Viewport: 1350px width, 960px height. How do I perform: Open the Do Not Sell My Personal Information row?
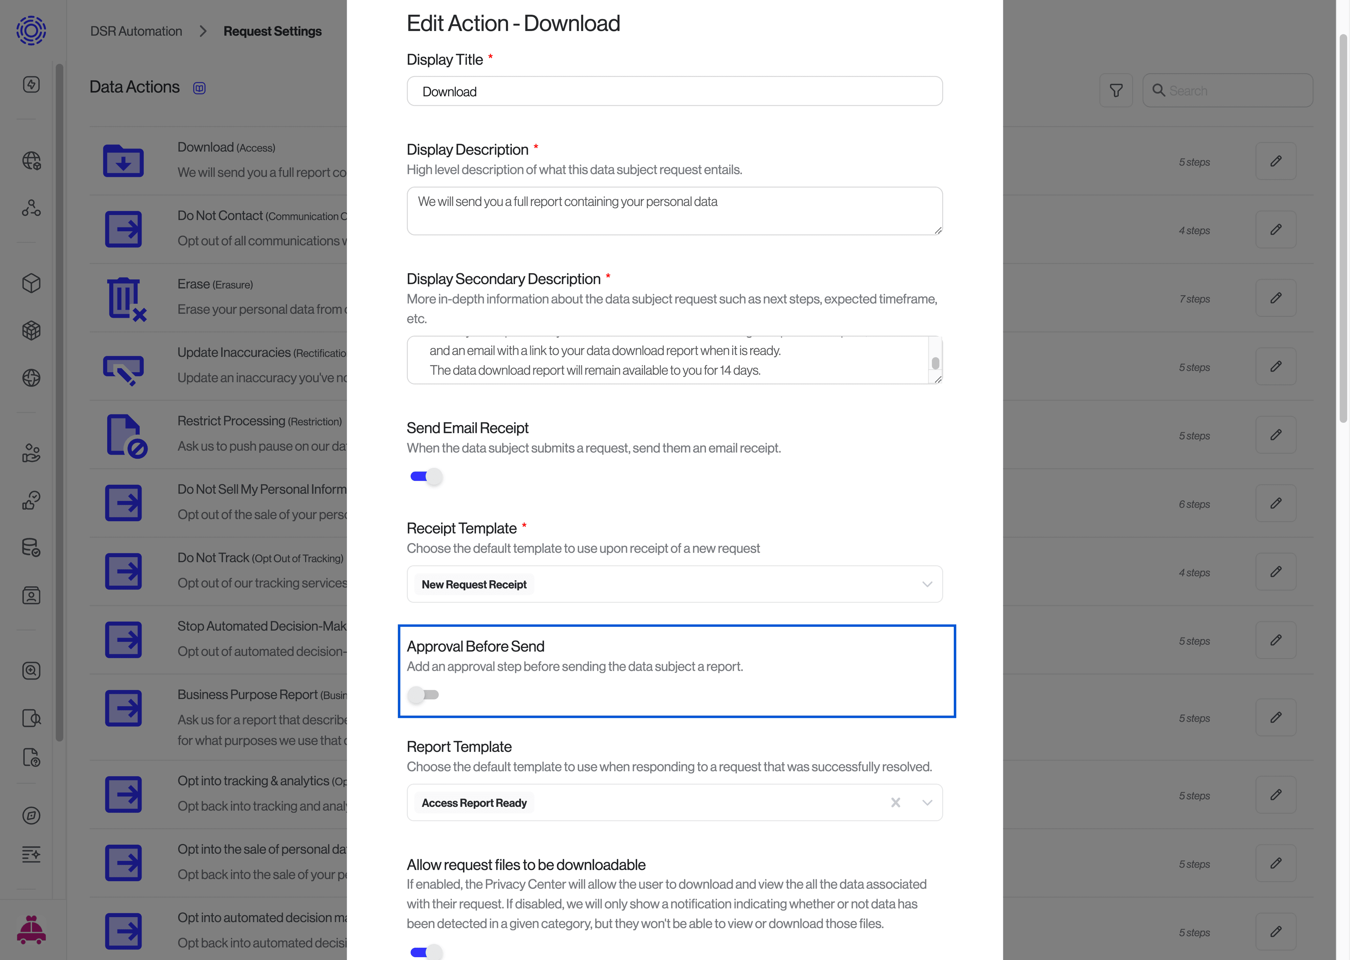[x=218, y=502]
